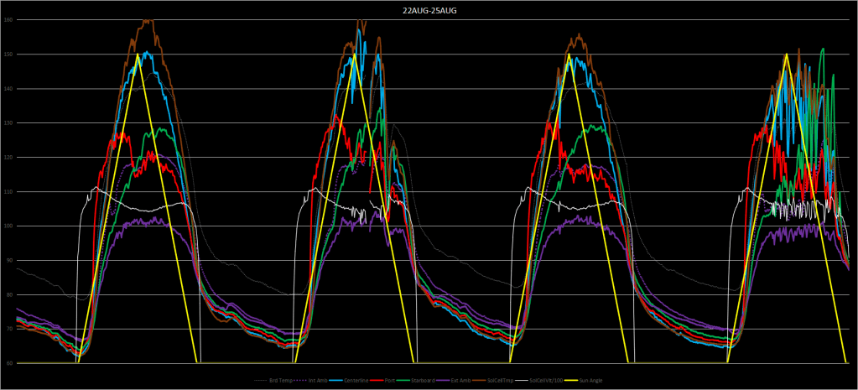Click third yellow Sun Angle peak
858x390 pixels.
point(569,55)
